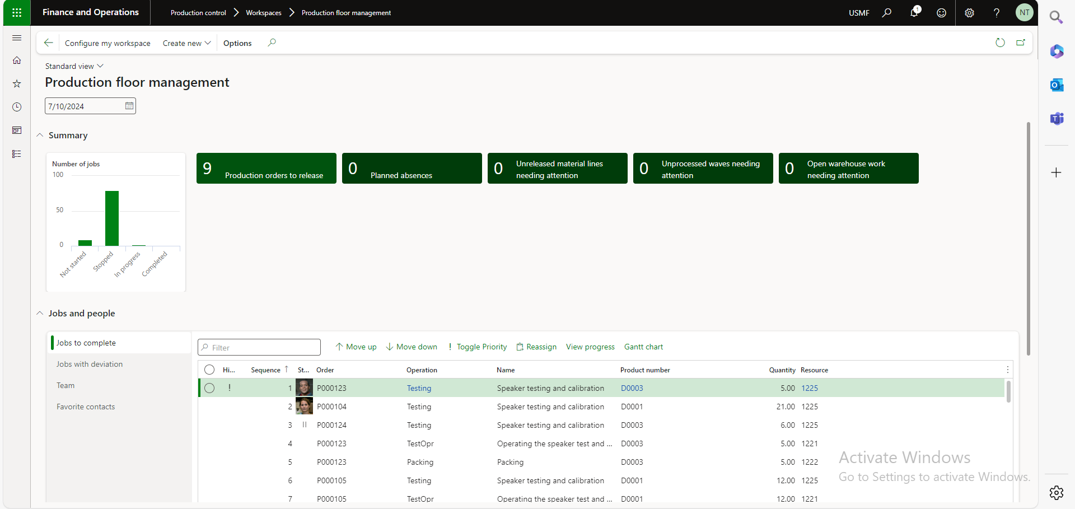The image size is (1075, 509).
Task: Toggle the select-all rows circle in header
Action: pyautogui.click(x=209, y=370)
